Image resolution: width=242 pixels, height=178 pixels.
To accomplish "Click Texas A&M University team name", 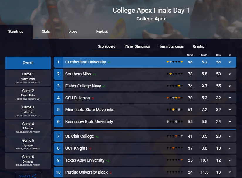I will (x=85, y=160).
